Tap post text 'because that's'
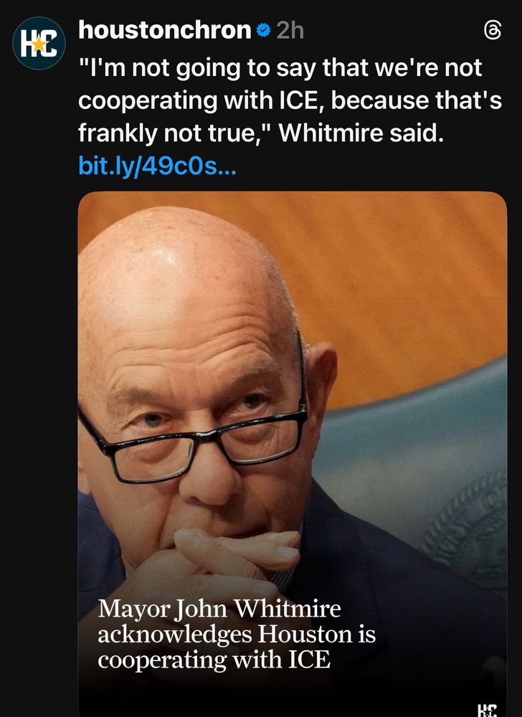Viewport: 522px width, 717px height. coord(417,100)
